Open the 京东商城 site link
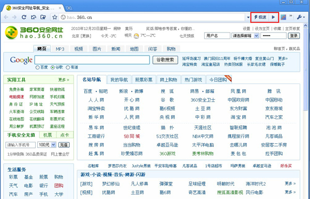 (x=274, y=108)
